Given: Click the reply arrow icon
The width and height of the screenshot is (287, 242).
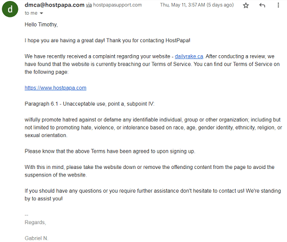Looking at the screenshot, I should pos(262,5).
